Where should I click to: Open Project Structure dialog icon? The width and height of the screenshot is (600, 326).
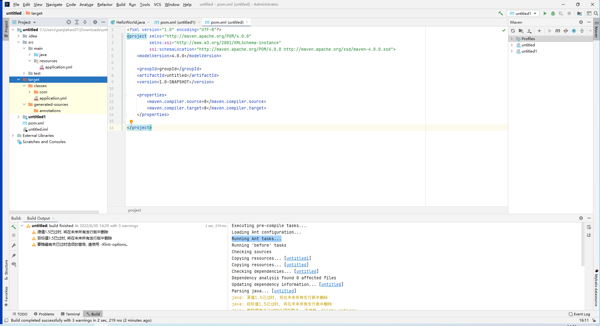579,13
